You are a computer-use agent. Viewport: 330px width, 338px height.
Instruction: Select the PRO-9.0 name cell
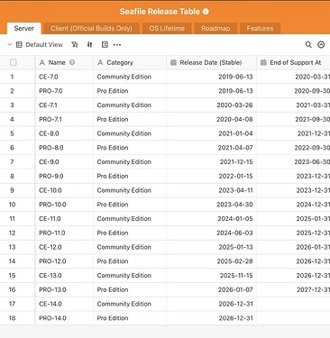coord(64,176)
